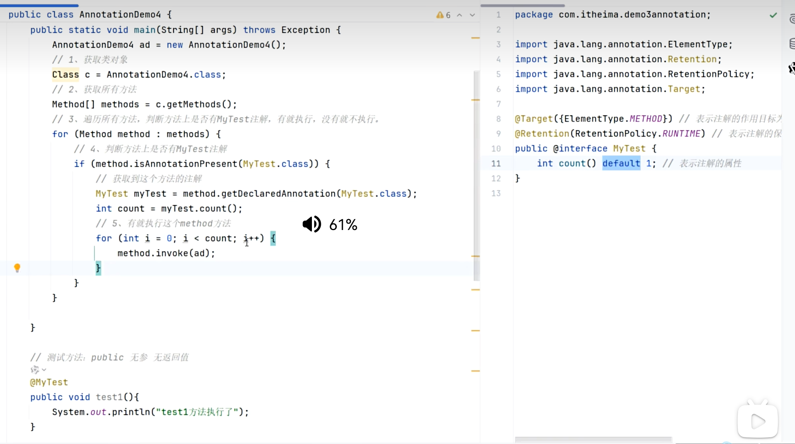Go to next highlighted problem arrow
The width and height of the screenshot is (795, 444).
coord(472,15)
